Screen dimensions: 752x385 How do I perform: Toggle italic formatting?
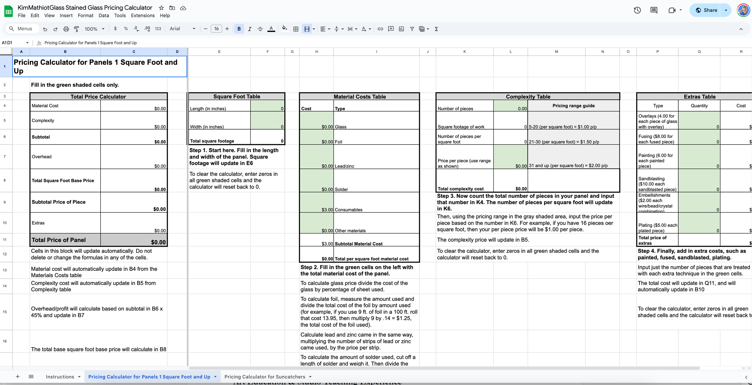pyautogui.click(x=249, y=29)
